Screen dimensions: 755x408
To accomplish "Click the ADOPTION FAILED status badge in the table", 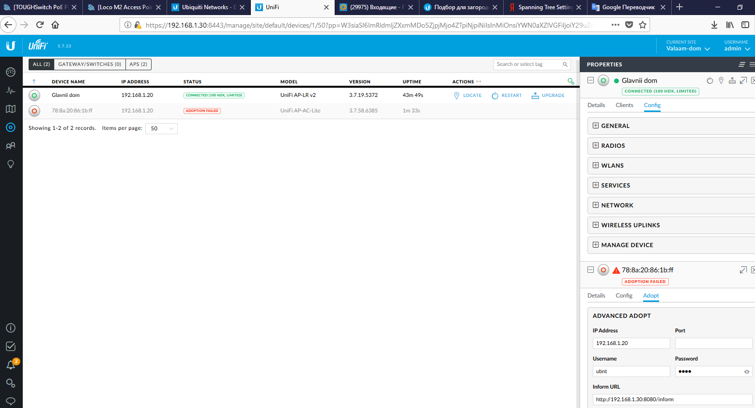I will tap(202, 111).
